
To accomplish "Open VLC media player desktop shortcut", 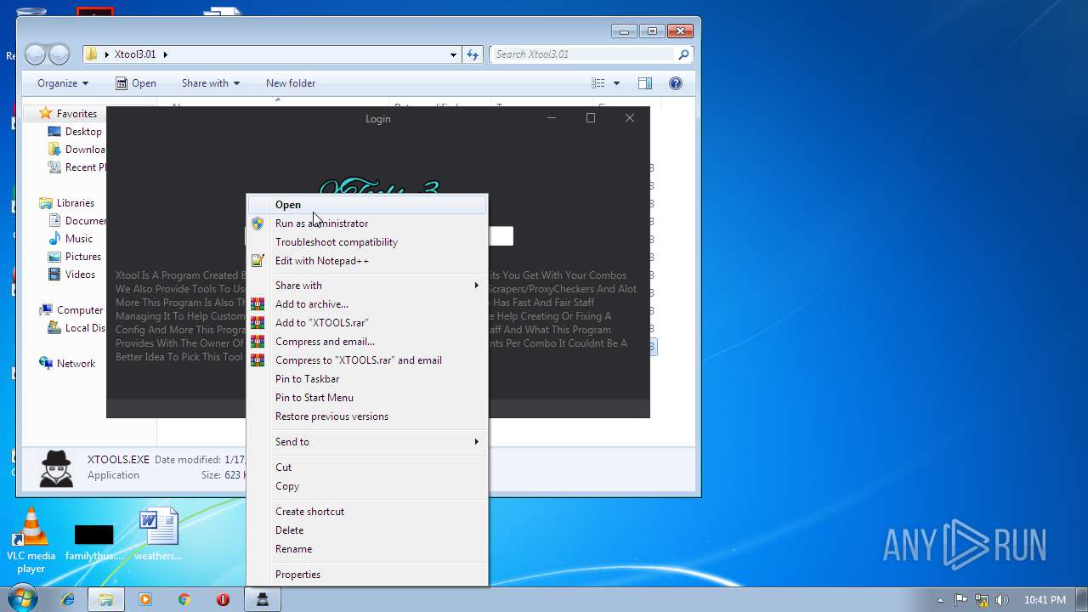I will [x=31, y=541].
